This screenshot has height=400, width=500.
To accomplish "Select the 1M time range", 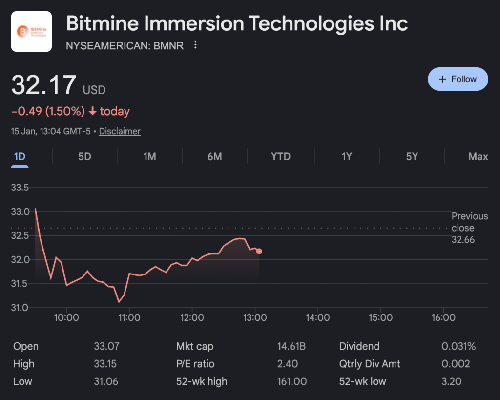I will (150, 156).
